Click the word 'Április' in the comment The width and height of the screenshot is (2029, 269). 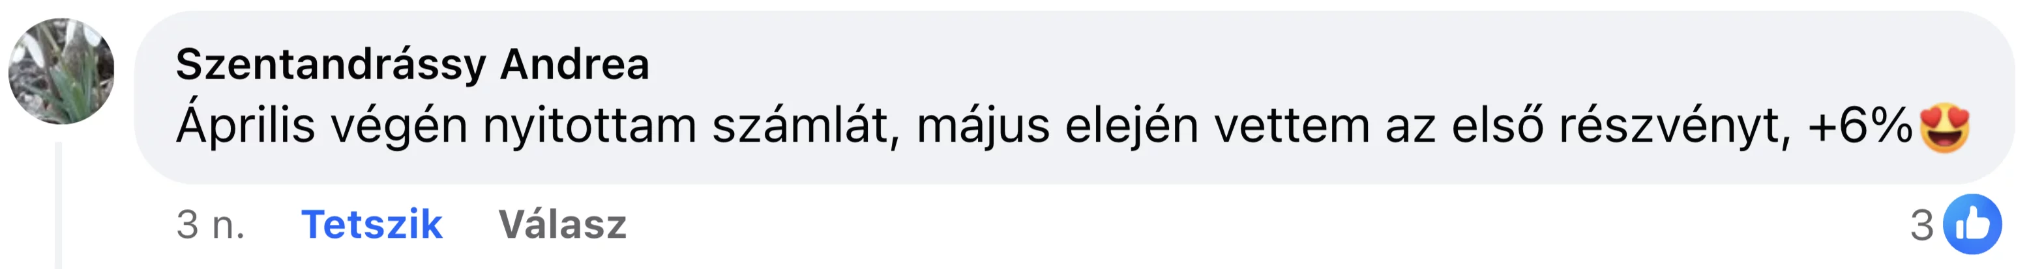point(245,125)
